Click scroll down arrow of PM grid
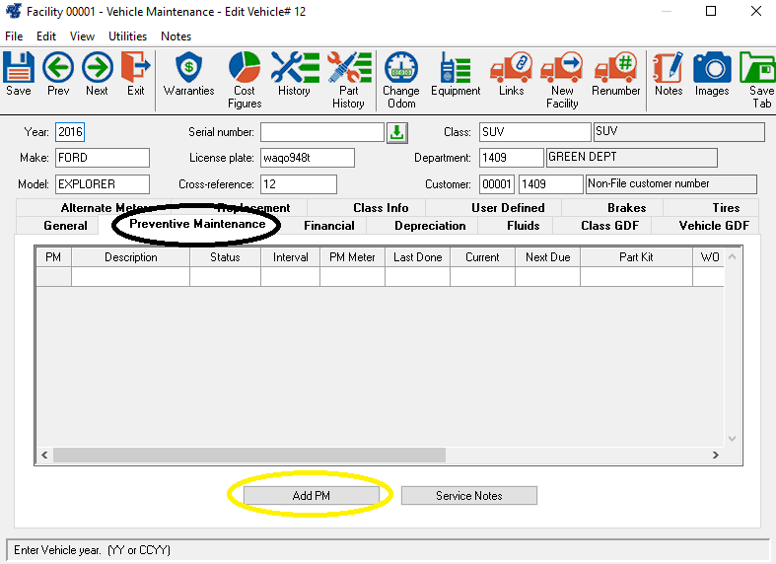The width and height of the screenshot is (776, 564). click(733, 438)
